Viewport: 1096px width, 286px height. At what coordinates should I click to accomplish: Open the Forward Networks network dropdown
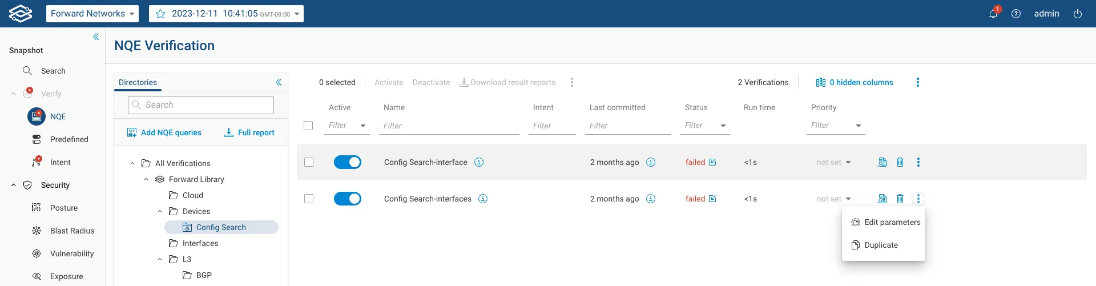point(92,14)
